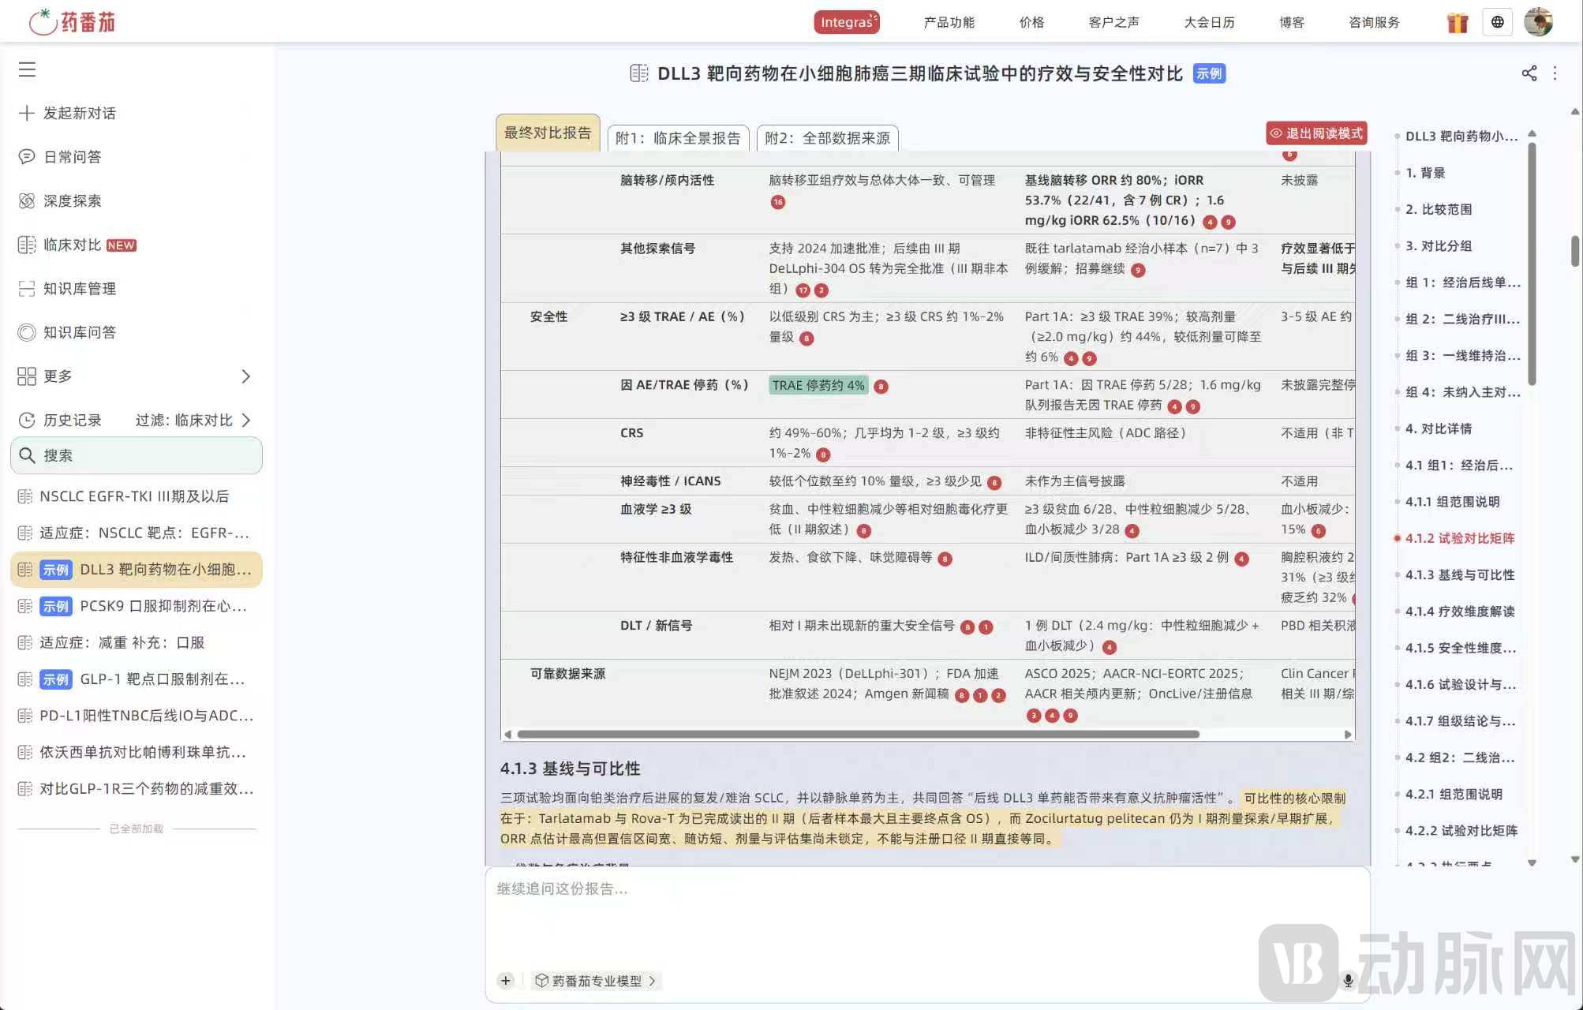
Task: Click the clock icon for 历史记录
Action: tap(27, 420)
